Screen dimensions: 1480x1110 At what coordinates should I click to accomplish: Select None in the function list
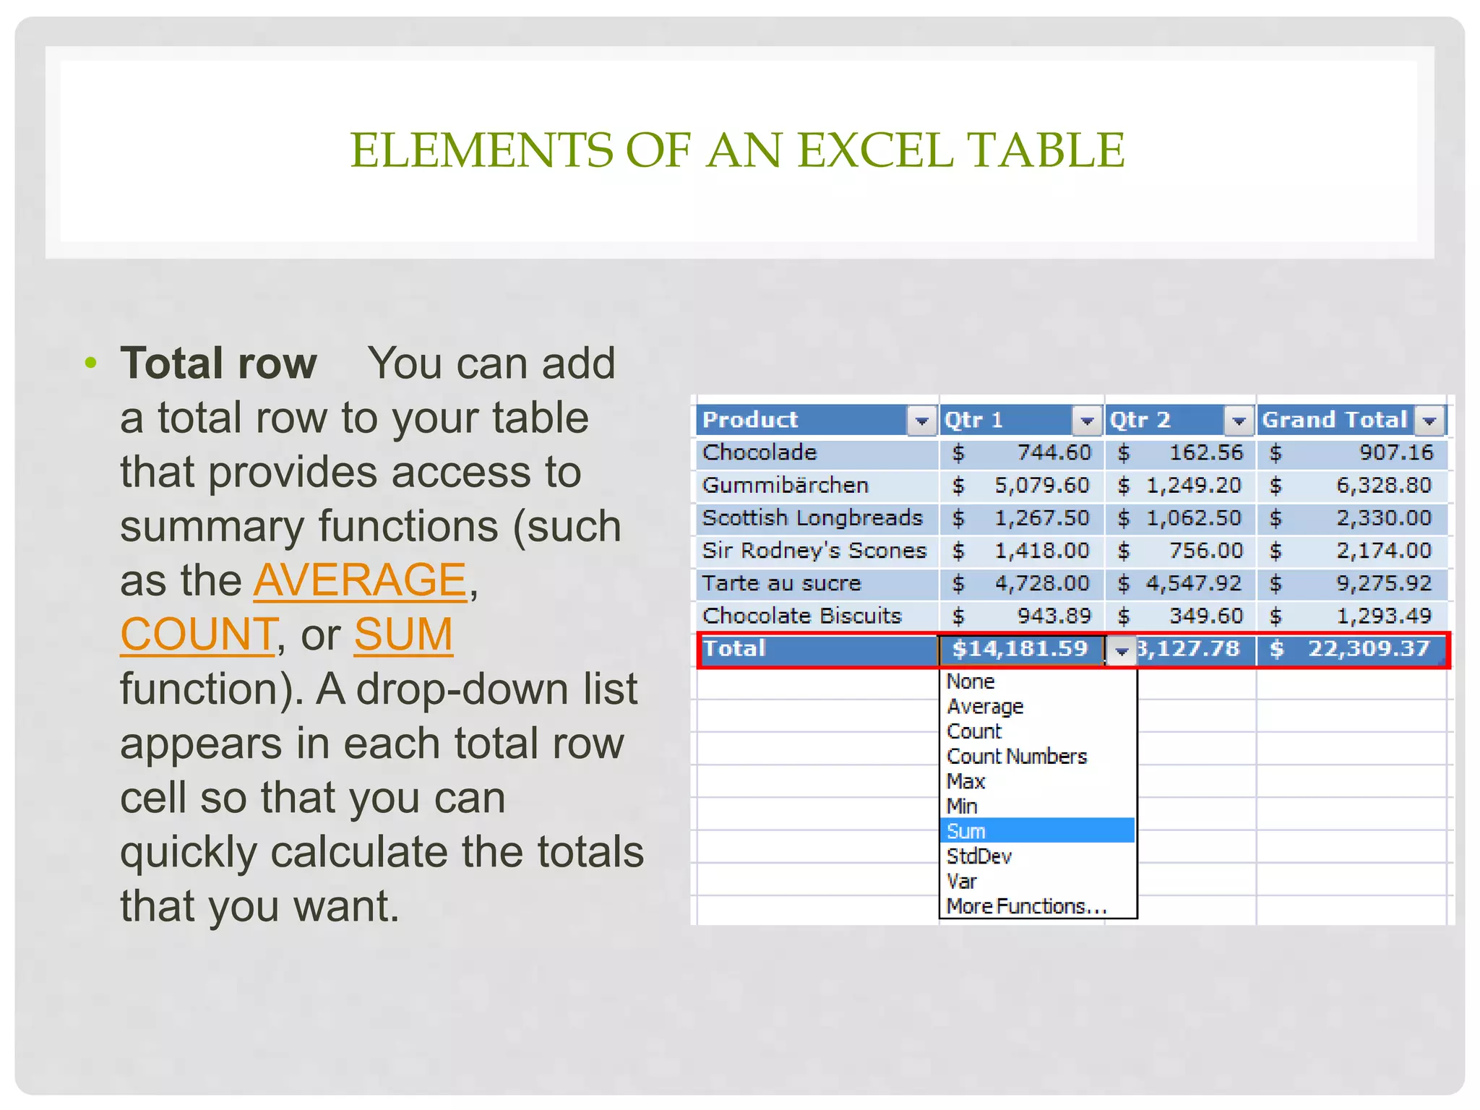click(971, 681)
